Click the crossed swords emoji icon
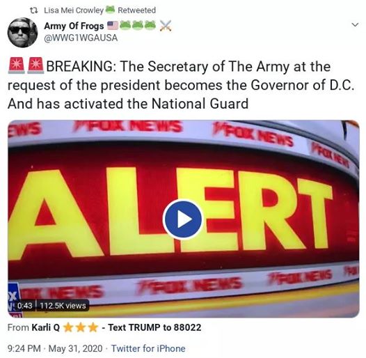Viewport: 366px width, 358px height. 166,26
